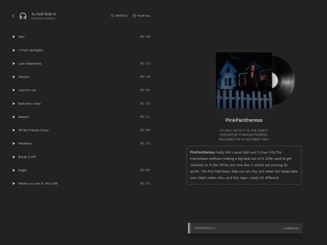327x245 pixels.
Task: Select the Reason track title
Action: [24, 117]
